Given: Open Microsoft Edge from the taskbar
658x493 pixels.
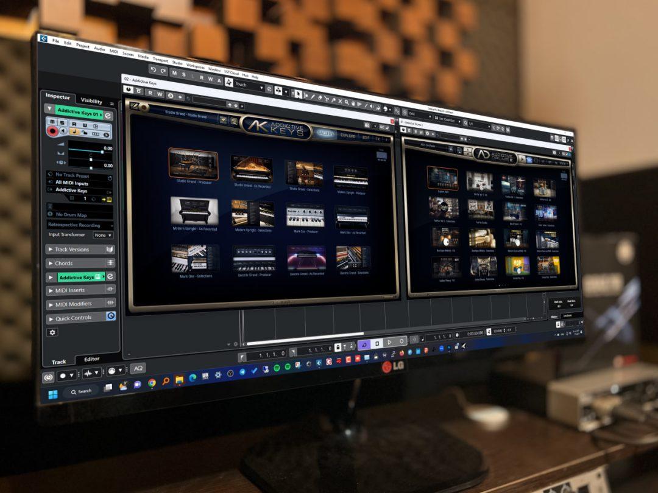Looking at the screenshot, I should point(193,378).
